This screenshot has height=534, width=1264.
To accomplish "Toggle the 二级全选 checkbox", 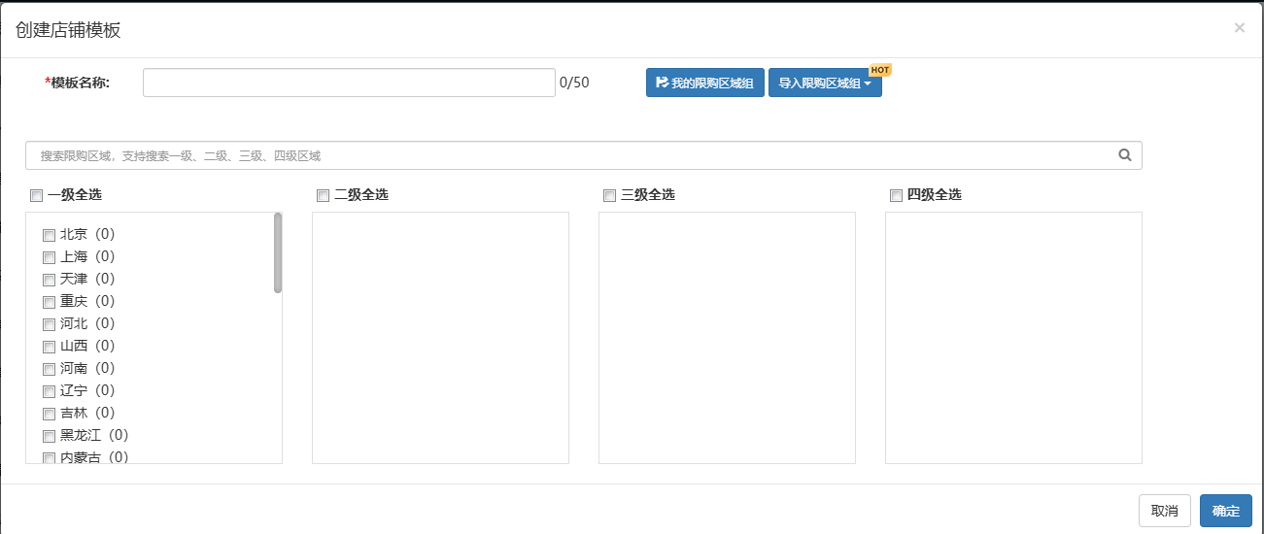I will coord(324,196).
